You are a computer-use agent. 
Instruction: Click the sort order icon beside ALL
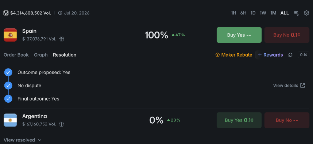pyautogui.click(x=297, y=13)
